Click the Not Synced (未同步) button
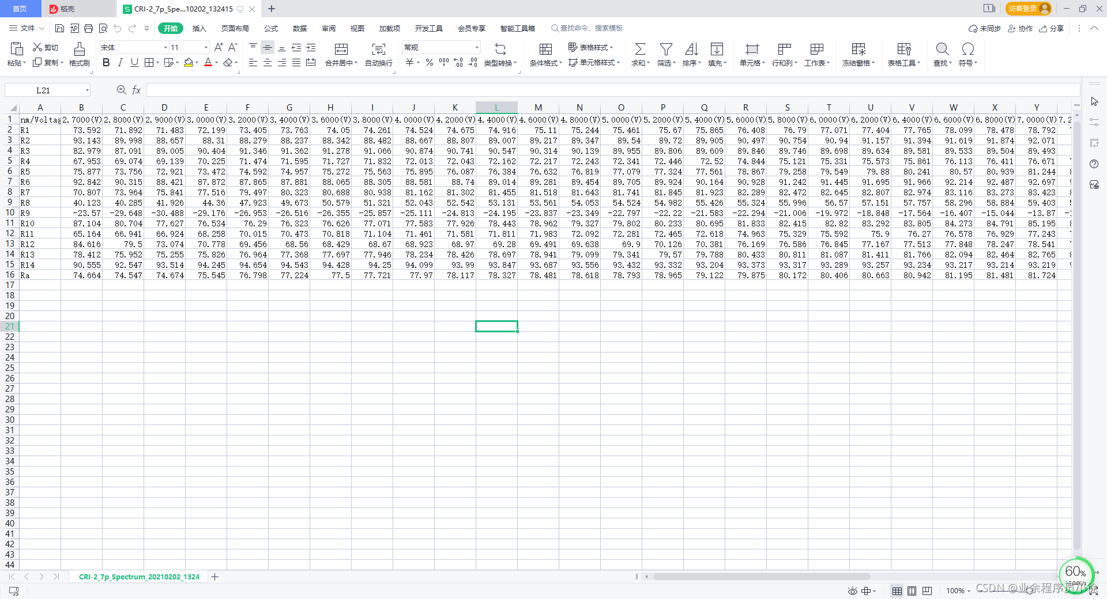This screenshot has width=1107, height=599. pyautogui.click(x=985, y=28)
